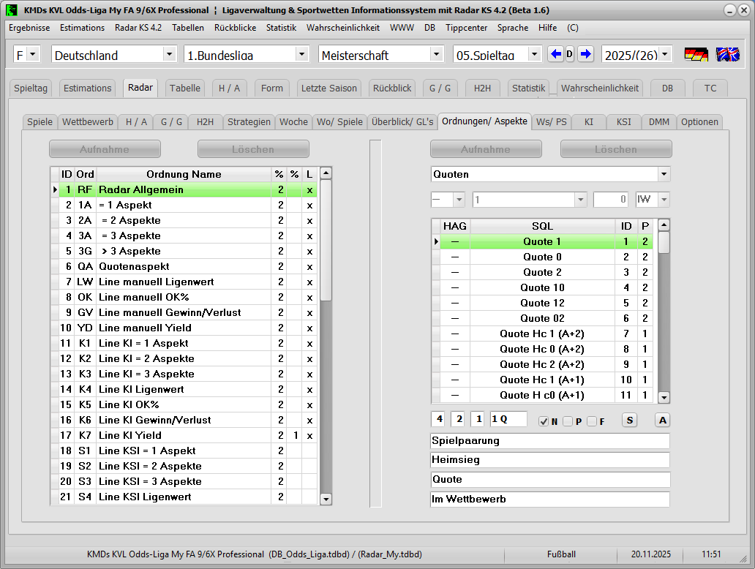
Task: Select the Quote Hc 1 (A+2) row
Action: [541, 334]
